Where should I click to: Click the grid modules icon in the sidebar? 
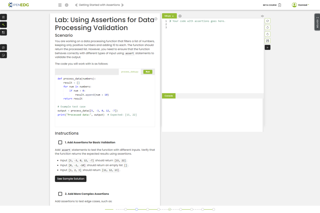point(4,32)
